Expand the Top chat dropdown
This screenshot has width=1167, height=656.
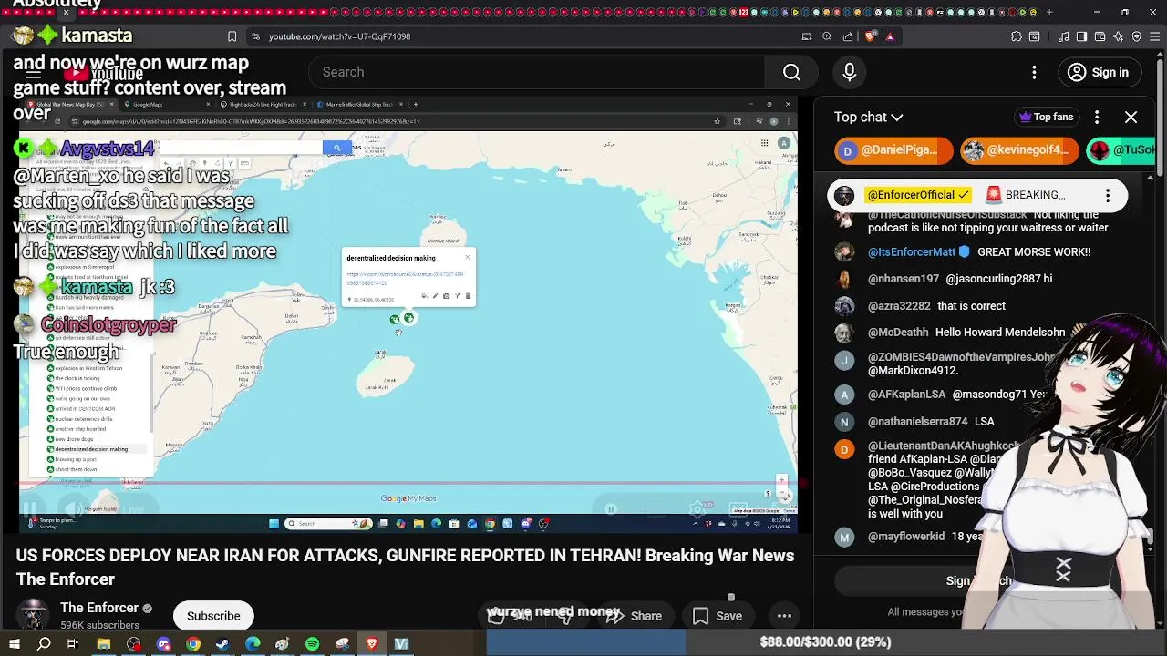[x=868, y=117]
